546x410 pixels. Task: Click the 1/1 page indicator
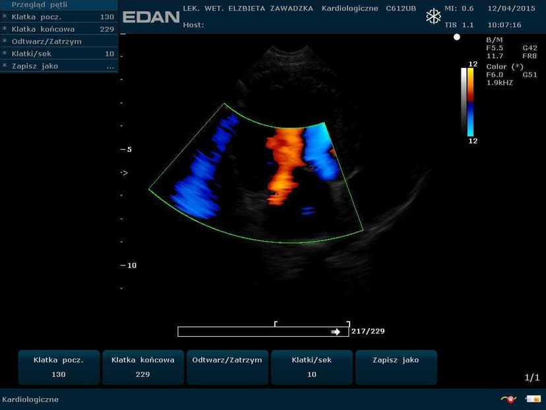532,377
